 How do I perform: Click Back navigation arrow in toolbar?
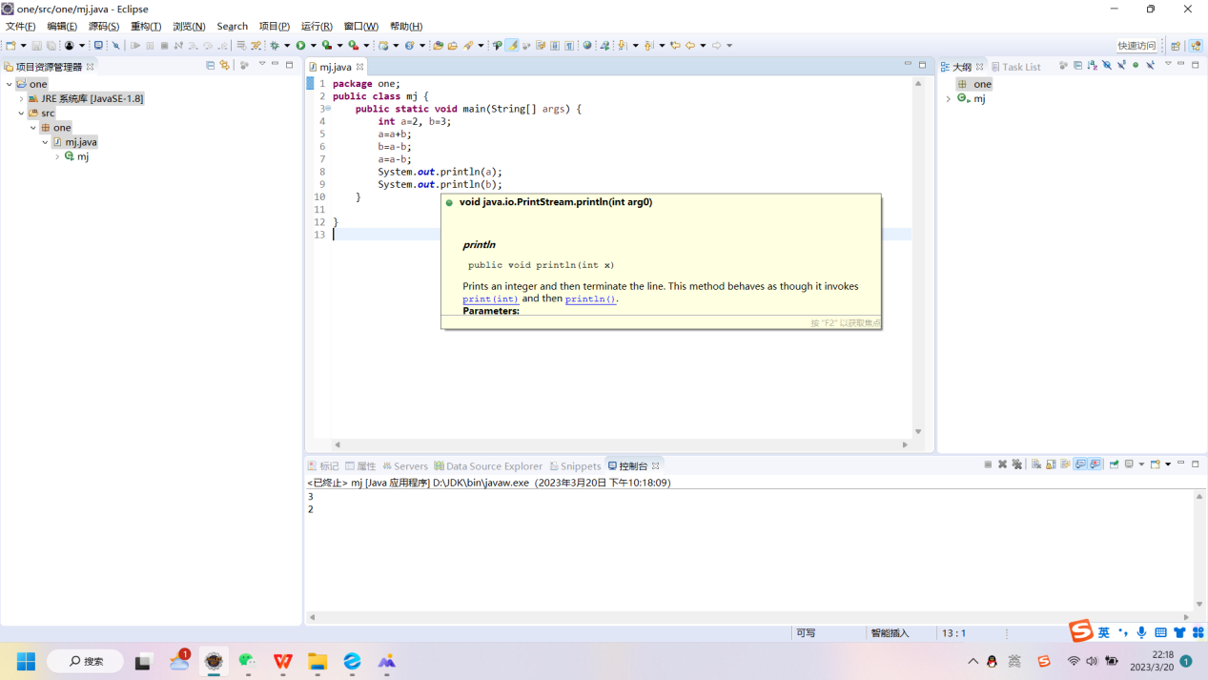[x=690, y=45]
